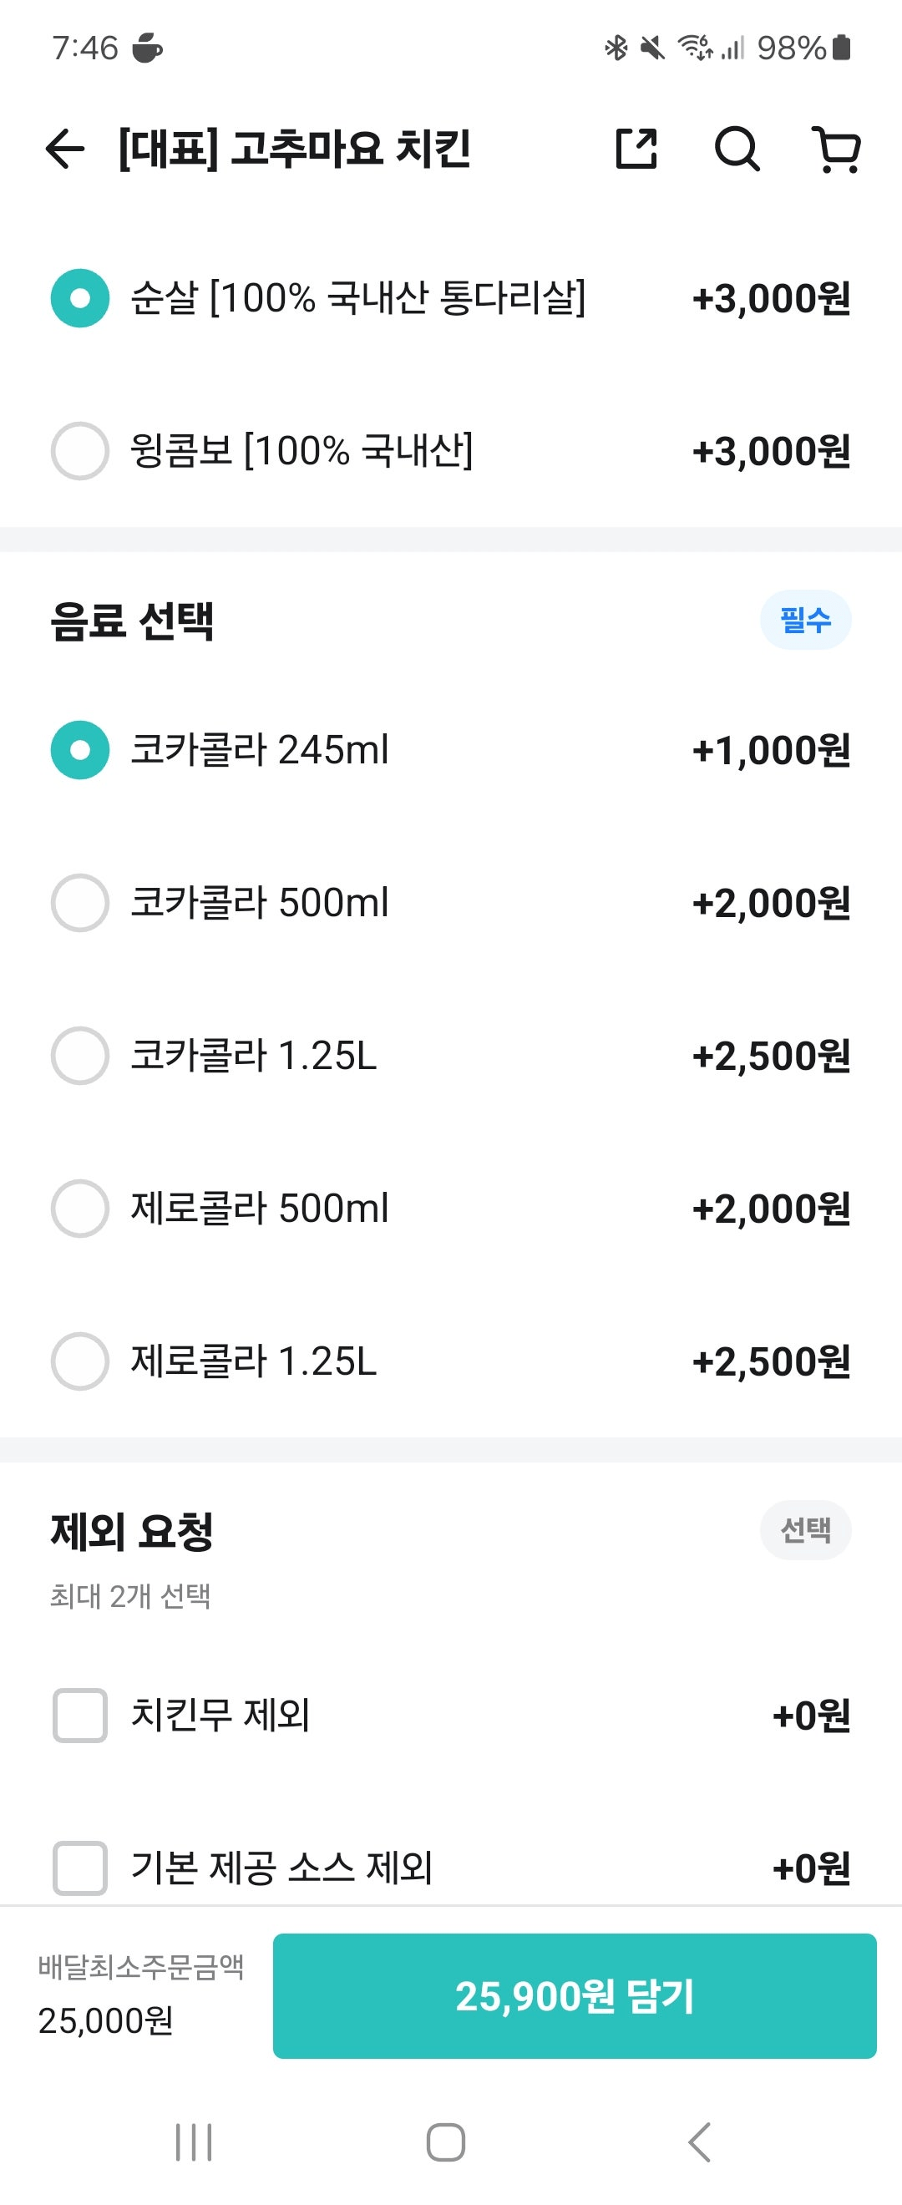
Task: Tap the back arrow icon
Action: tap(65, 149)
